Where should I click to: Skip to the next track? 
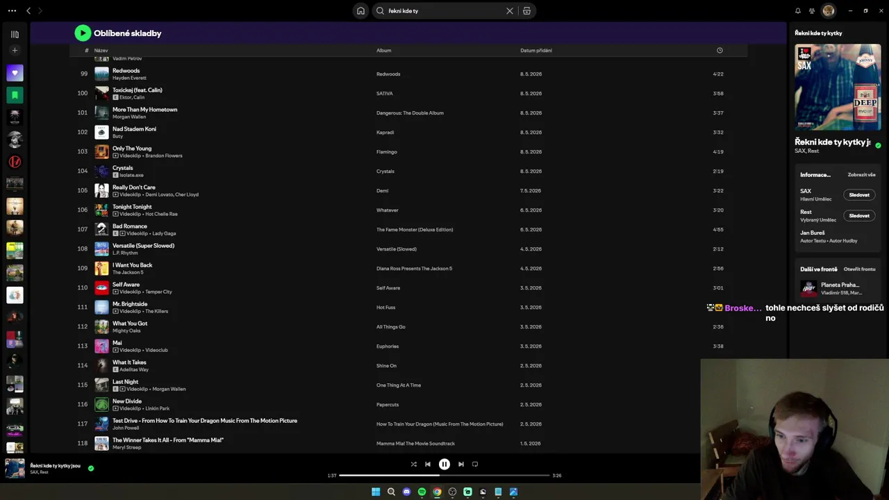(461, 465)
